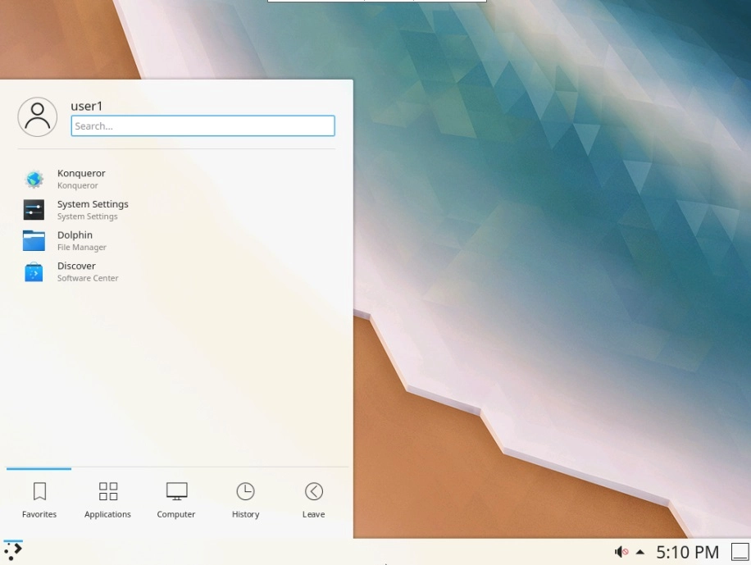Select the Discover Software Center label
751x565 pixels.
pos(88,271)
